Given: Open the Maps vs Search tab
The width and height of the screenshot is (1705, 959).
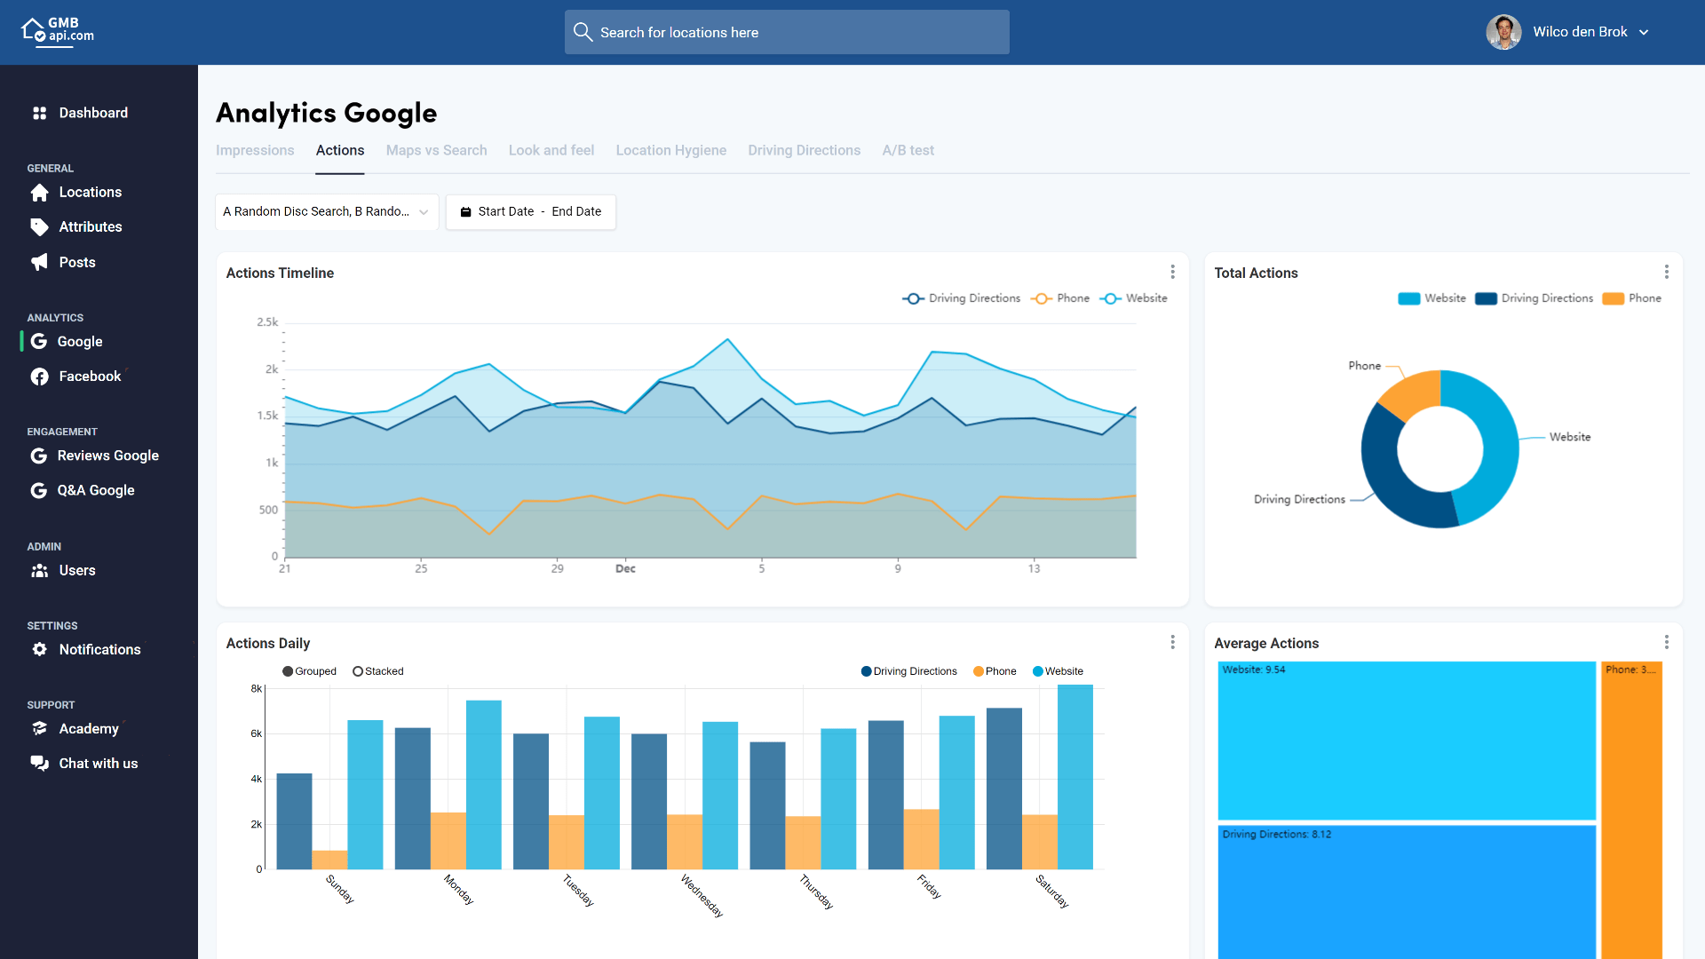Looking at the screenshot, I should (x=436, y=150).
